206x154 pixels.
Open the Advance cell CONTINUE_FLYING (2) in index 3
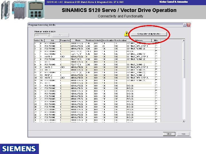(139, 49)
